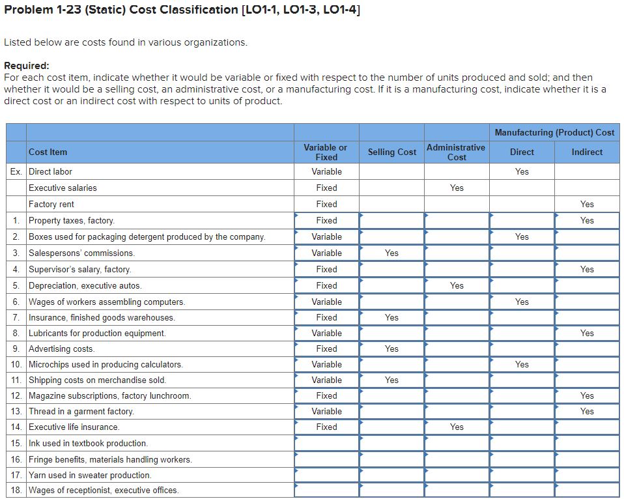Select the Yes cell for Supervisor's salary indirect
This screenshot has height=499, width=624.
(587, 269)
